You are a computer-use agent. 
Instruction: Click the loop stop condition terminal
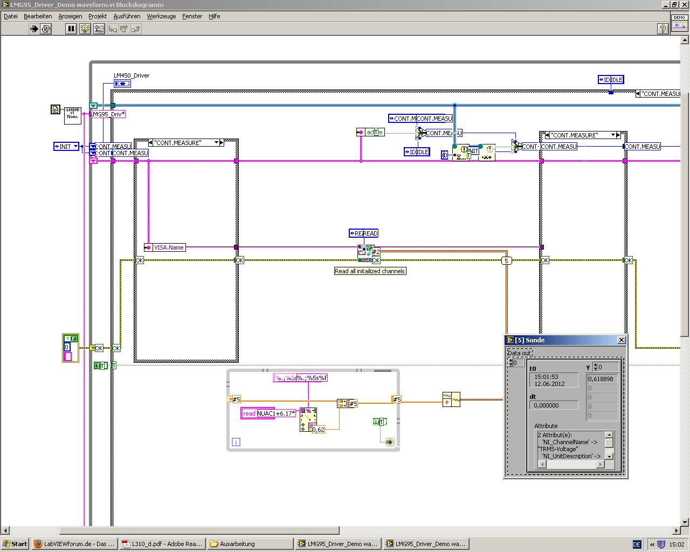[390, 442]
